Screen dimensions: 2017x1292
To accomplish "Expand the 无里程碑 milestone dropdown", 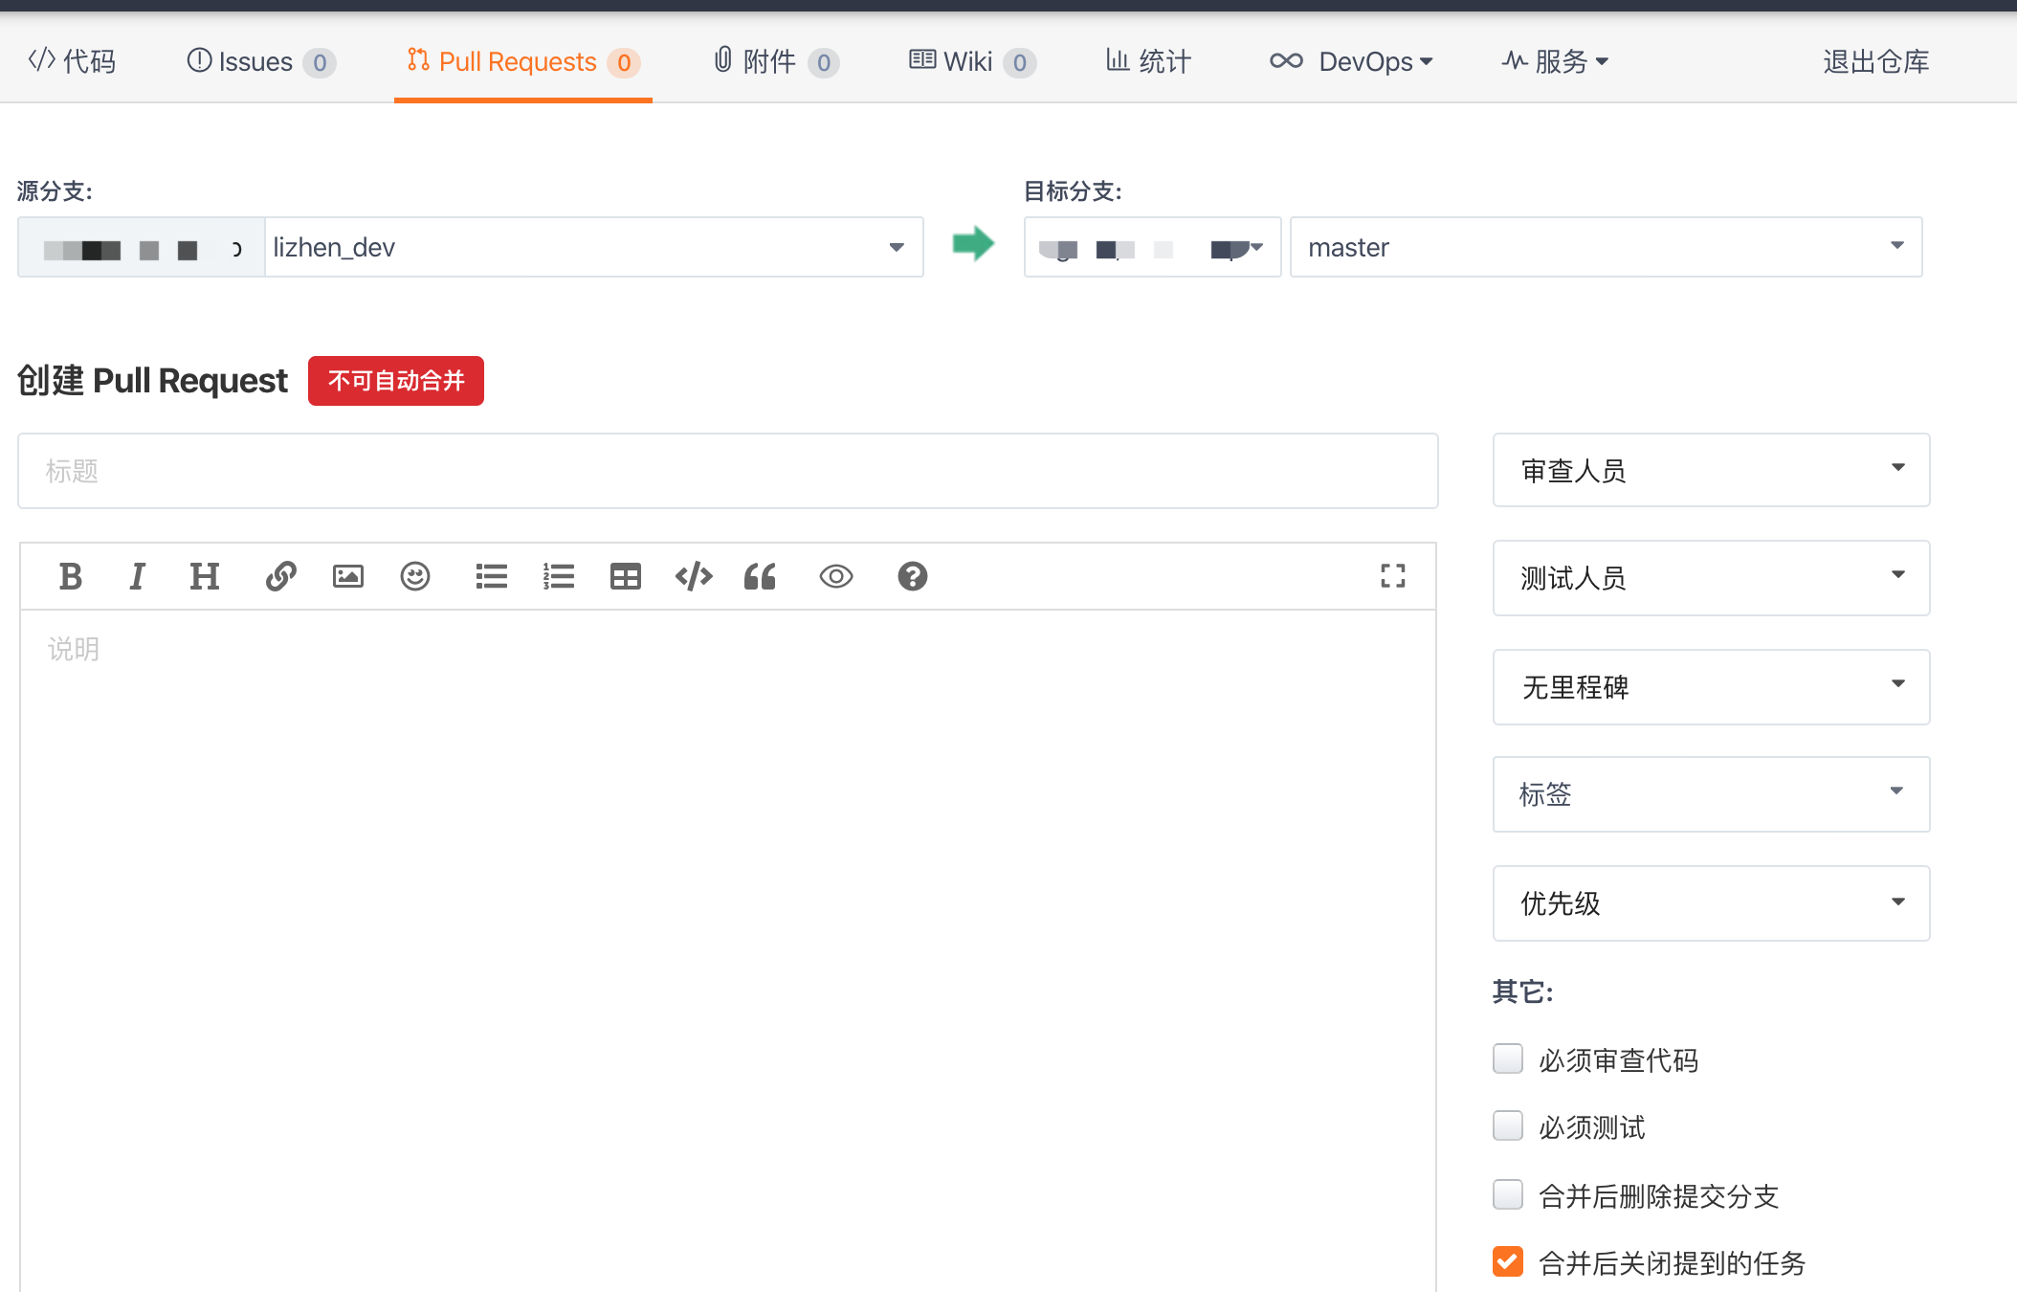I will pos(1710,686).
